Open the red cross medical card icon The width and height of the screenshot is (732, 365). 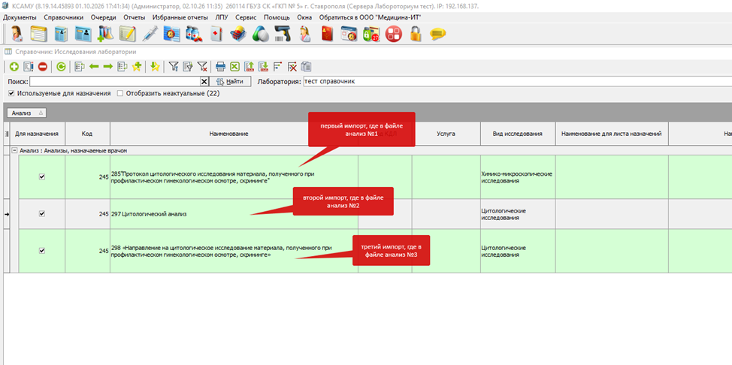[216, 35]
